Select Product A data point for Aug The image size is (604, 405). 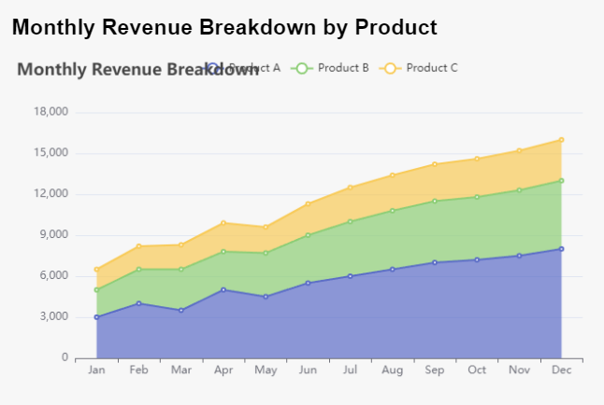393,270
